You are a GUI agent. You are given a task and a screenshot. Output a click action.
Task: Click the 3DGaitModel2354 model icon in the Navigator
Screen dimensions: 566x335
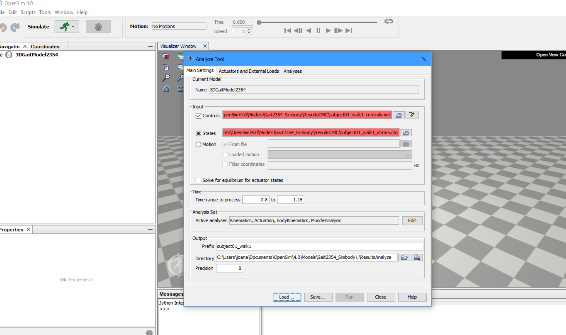[x=9, y=55]
